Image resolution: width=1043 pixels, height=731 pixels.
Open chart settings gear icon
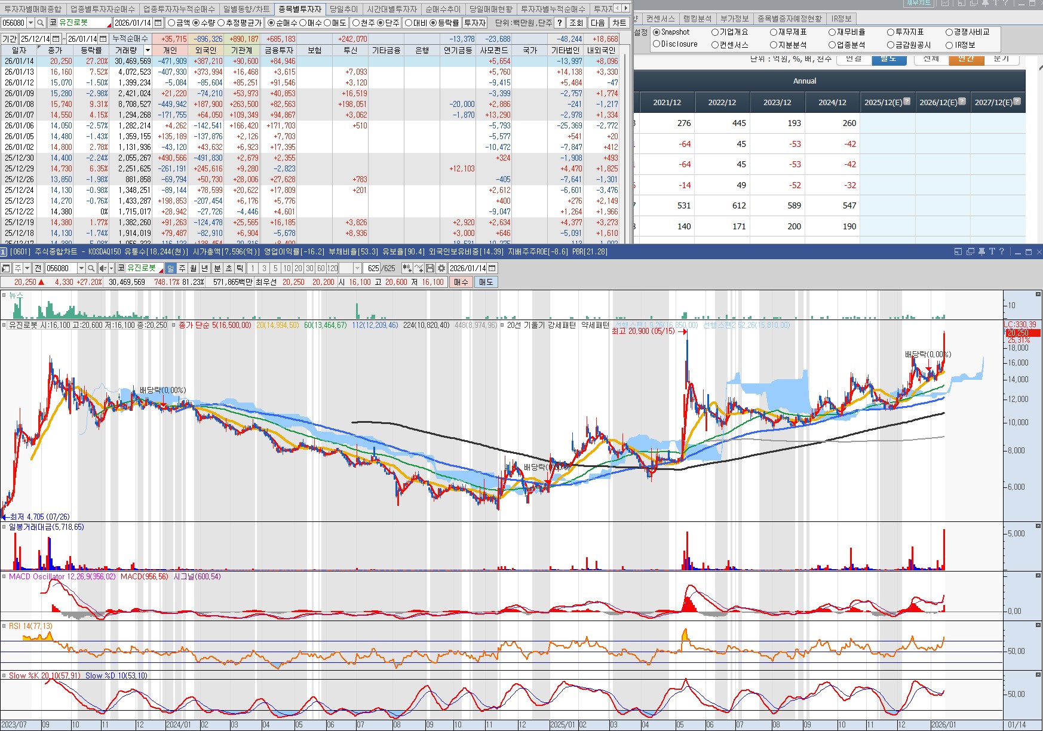coord(441,268)
